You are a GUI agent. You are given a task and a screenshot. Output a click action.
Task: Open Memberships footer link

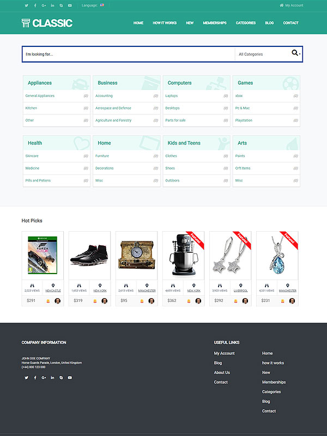pyautogui.click(x=274, y=382)
